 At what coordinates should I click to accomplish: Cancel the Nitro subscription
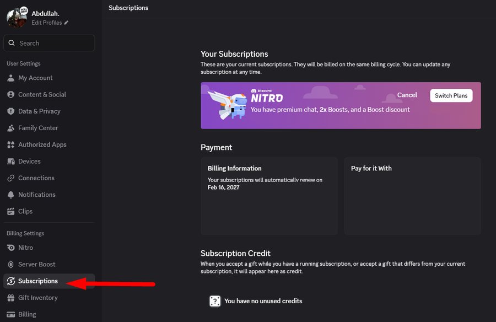407,95
